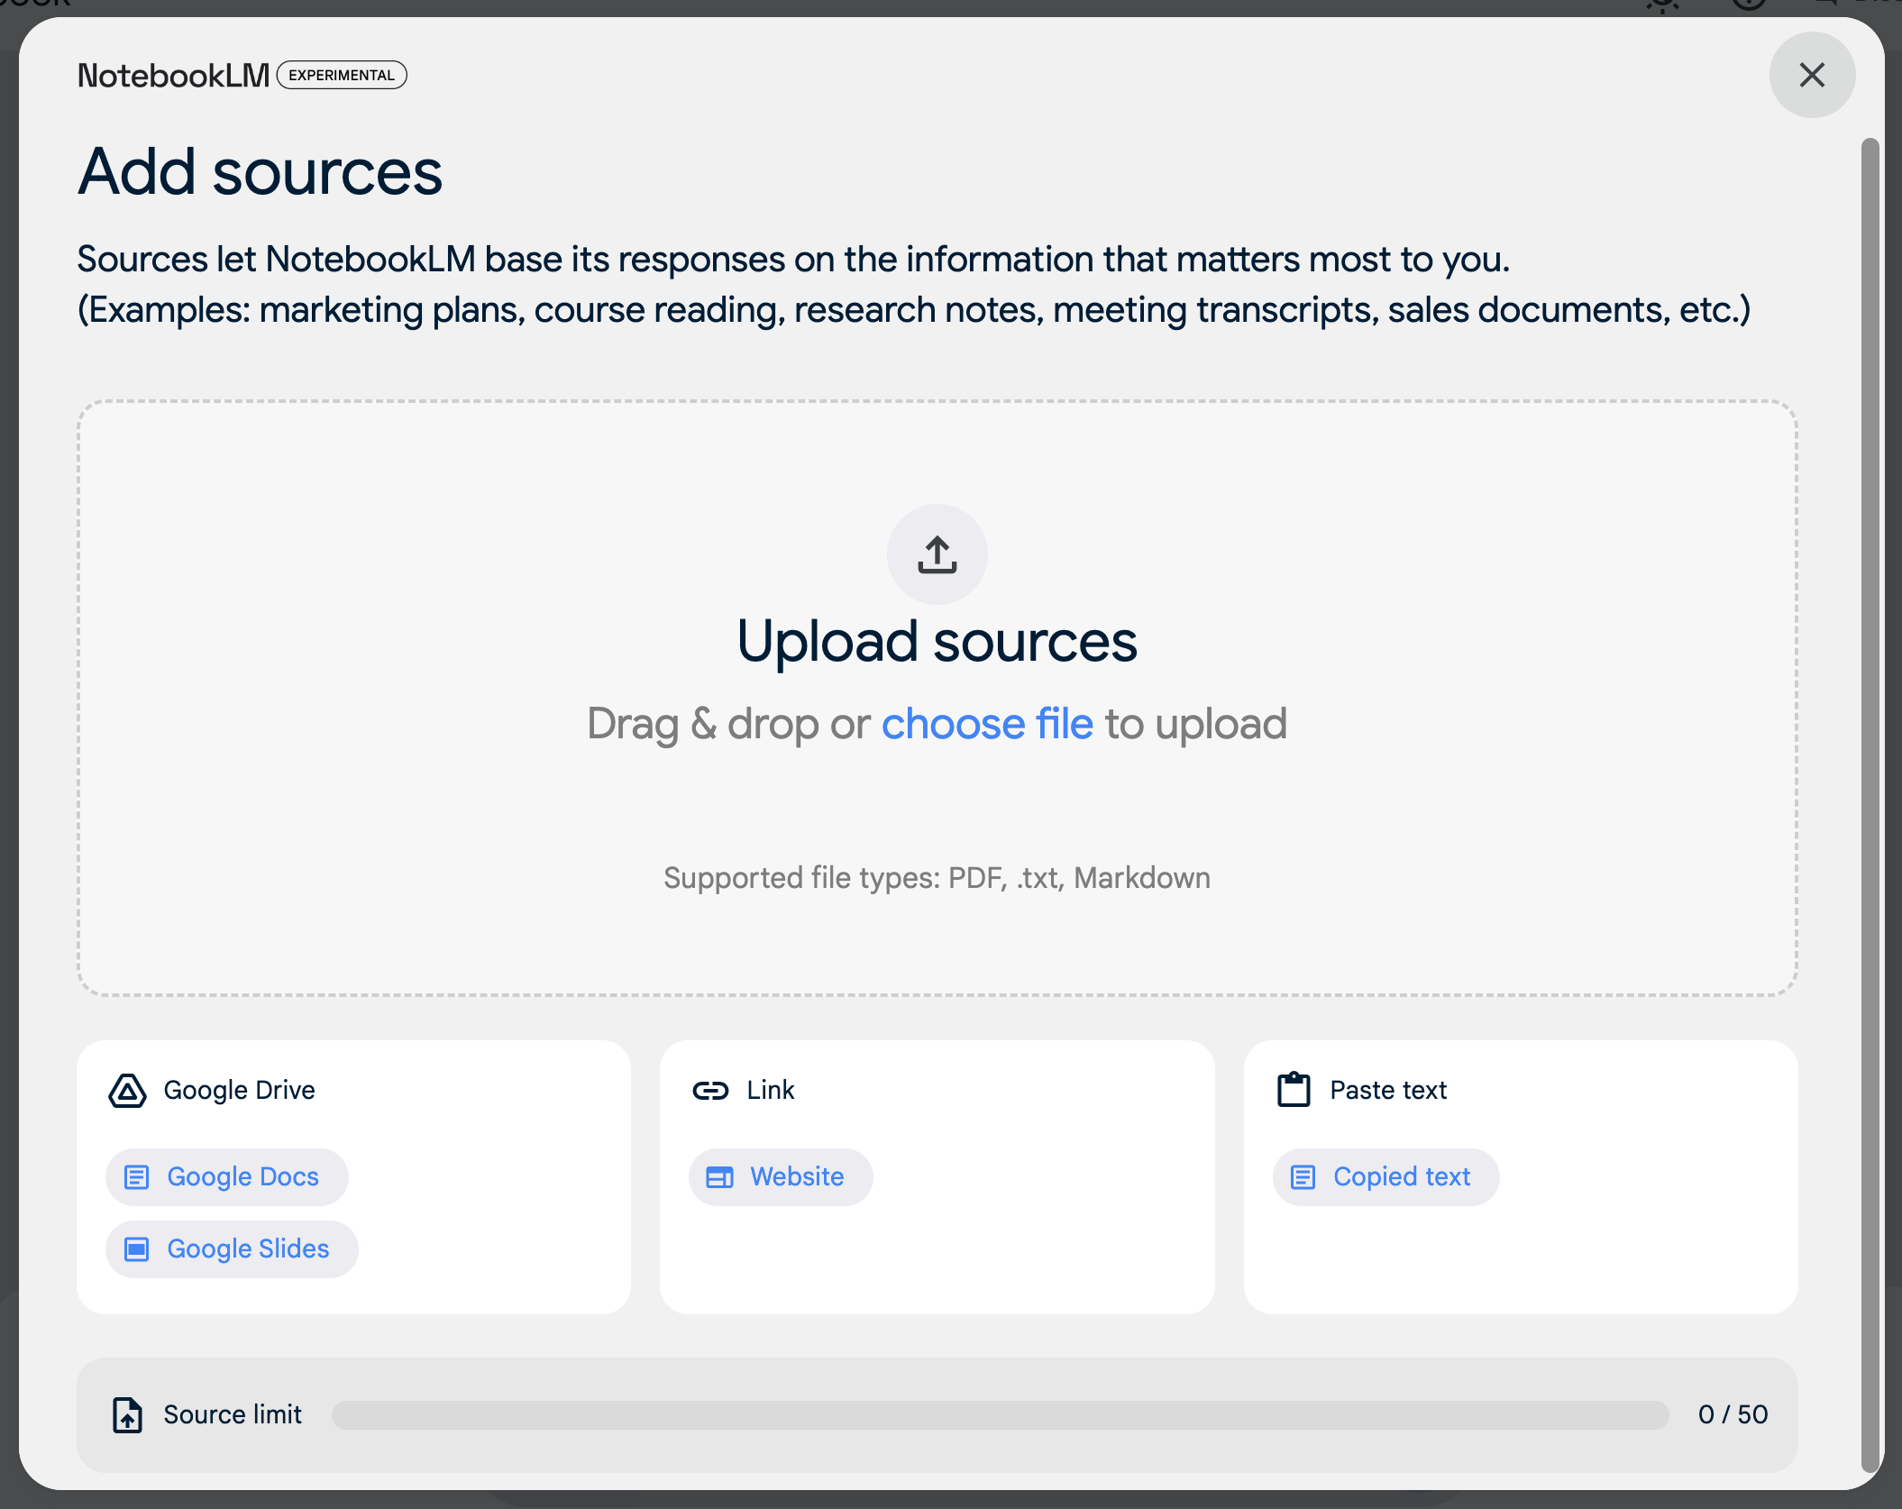Click the Link chain icon
The height and width of the screenshot is (1509, 1902).
[x=710, y=1091]
